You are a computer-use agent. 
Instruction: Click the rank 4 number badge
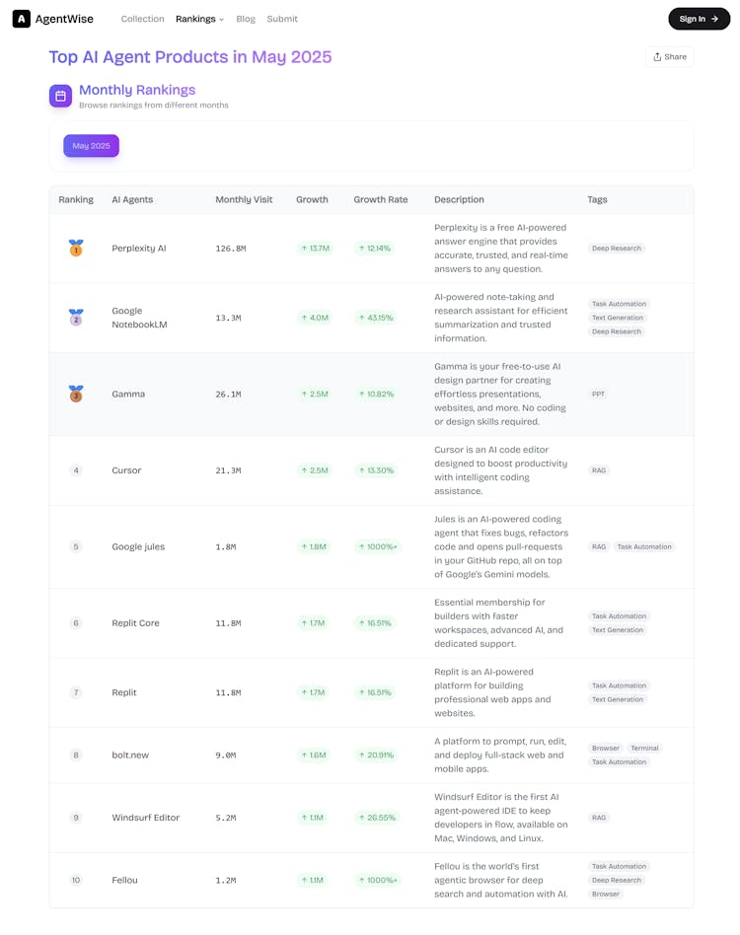[x=76, y=470]
